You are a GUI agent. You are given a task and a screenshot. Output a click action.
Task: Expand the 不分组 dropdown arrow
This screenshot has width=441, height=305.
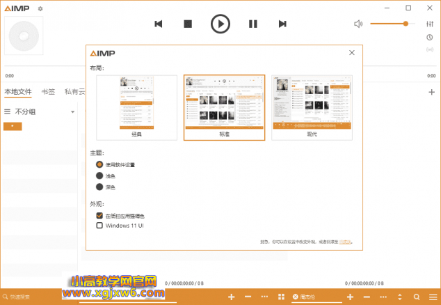72,112
